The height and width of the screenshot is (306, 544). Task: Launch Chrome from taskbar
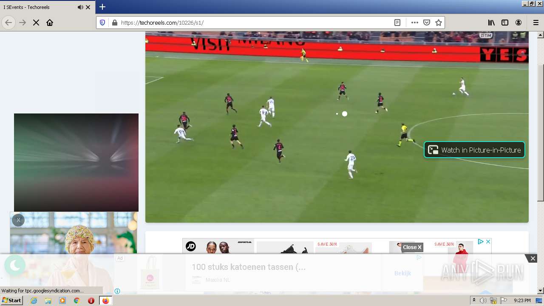tap(77, 300)
